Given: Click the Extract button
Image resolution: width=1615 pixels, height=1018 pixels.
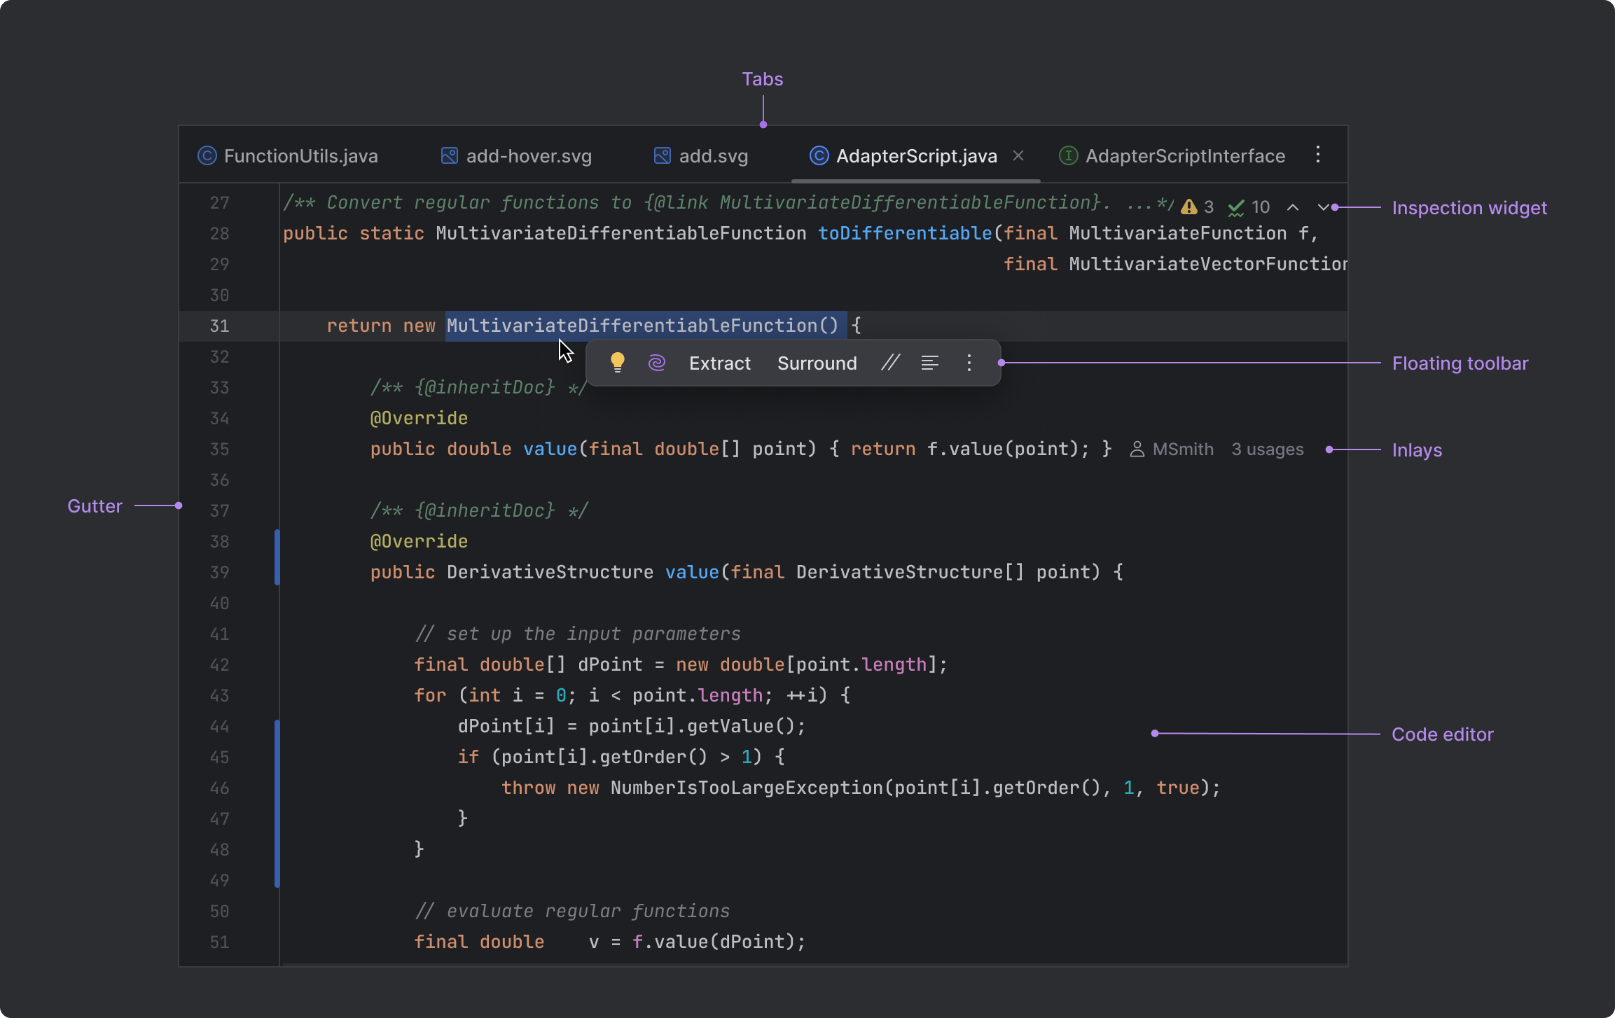Looking at the screenshot, I should pos(719,363).
